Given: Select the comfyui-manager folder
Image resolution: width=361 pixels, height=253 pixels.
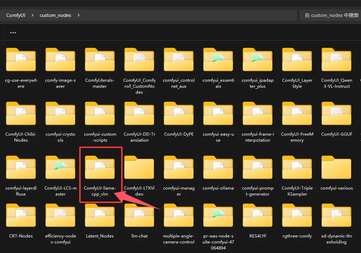Looking at the screenshot, I should click(179, 167).
